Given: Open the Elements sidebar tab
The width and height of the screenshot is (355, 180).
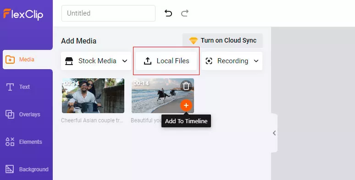Looking at the screenshot, I should point(24,142).
